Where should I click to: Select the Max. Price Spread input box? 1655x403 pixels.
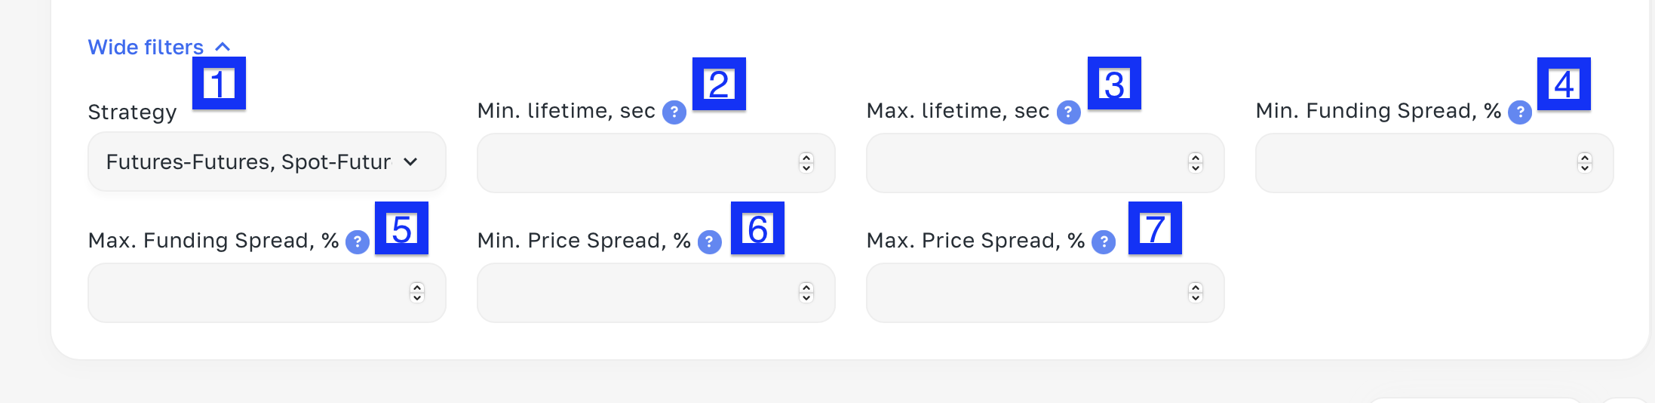pos(1027,293)
